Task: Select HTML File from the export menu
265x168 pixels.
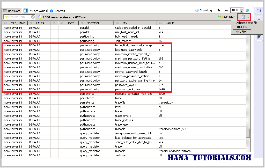Action: (x=241, y=27)
